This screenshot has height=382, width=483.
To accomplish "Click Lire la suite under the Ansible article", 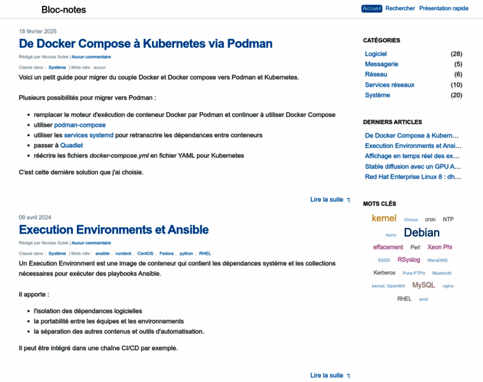I will click(327, 375).
